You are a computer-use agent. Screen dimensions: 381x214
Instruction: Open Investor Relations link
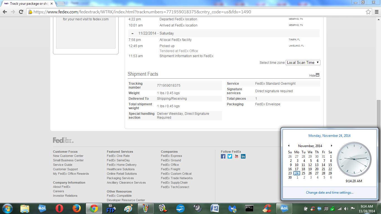point(65,196)
